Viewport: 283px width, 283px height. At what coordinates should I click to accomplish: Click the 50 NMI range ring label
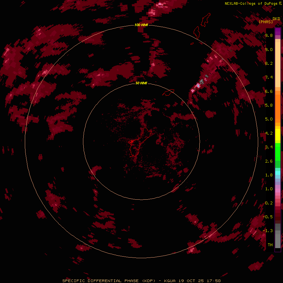tap(141, 83)
